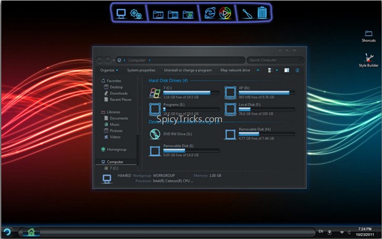Open the tools screwdriver icon in the dock

click(x=247, y=13)
